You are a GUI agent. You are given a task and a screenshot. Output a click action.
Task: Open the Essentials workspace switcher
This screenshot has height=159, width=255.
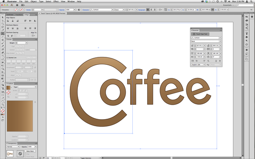[229, 5]
